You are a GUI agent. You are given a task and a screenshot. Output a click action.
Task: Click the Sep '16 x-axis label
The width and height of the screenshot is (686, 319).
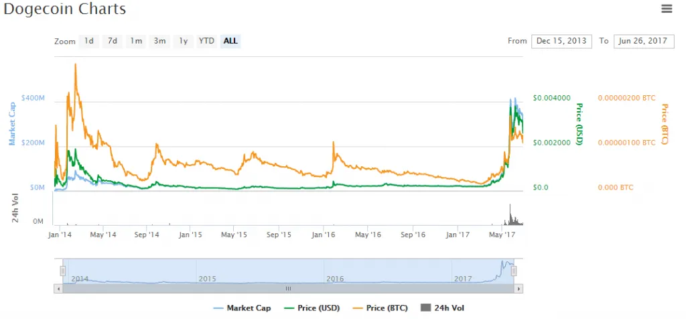[413, 235]
